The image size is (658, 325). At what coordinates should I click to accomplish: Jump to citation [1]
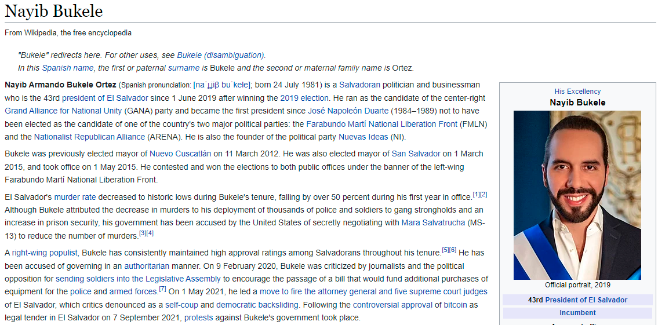click(x=477, y=195)
